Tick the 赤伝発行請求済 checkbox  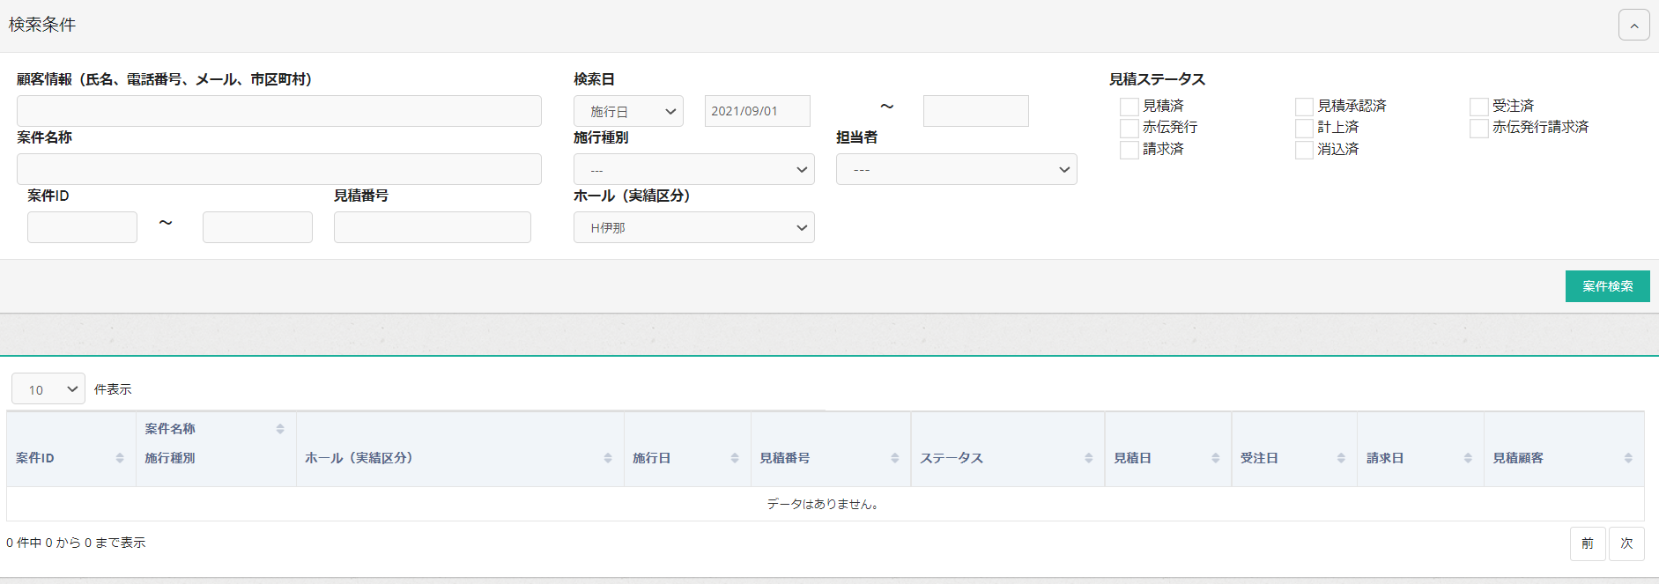click(1479, 129)
